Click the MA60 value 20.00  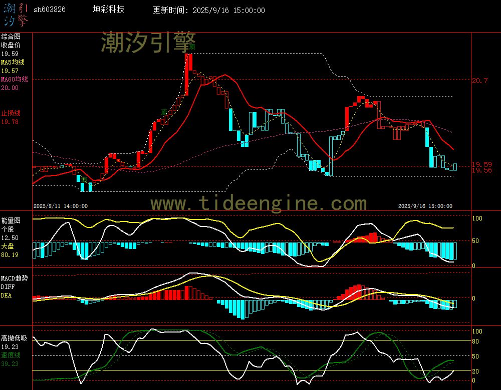click(10, 87)
